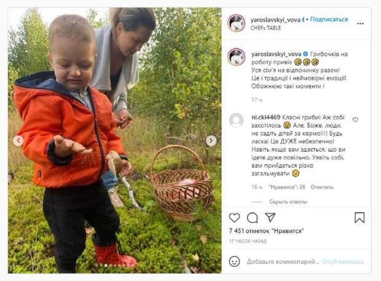Like the ni.cki4469 comment heart
The image size is (381, 281).
pos(355,120)
